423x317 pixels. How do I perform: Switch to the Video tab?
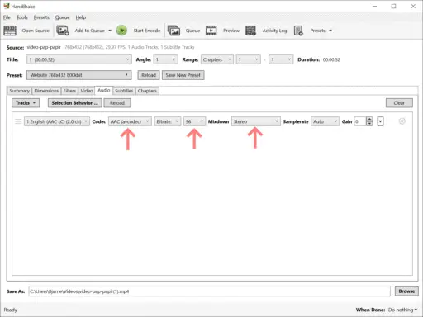point(87,91)
